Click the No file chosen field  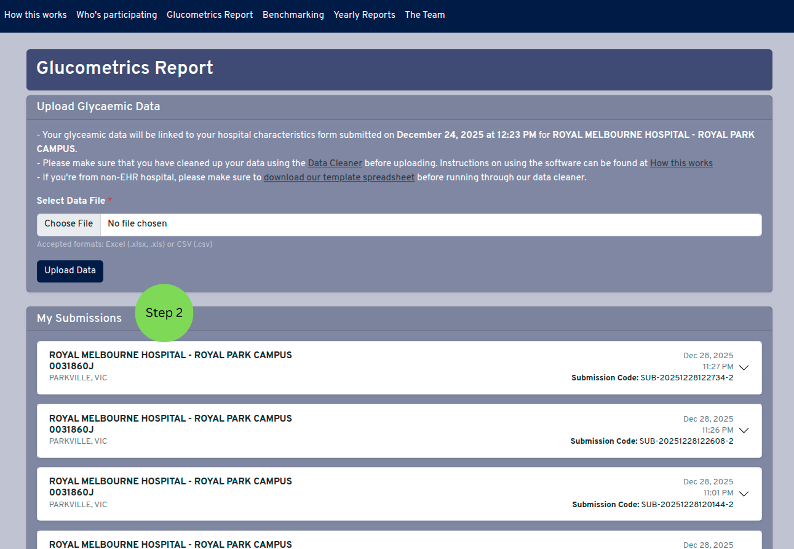tap(431, 224)
